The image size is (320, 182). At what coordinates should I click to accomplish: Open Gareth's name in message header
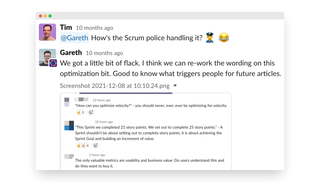(71, 52)
